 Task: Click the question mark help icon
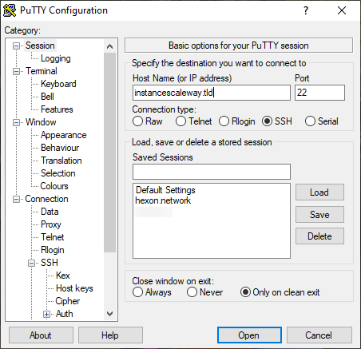coord(306,10)
